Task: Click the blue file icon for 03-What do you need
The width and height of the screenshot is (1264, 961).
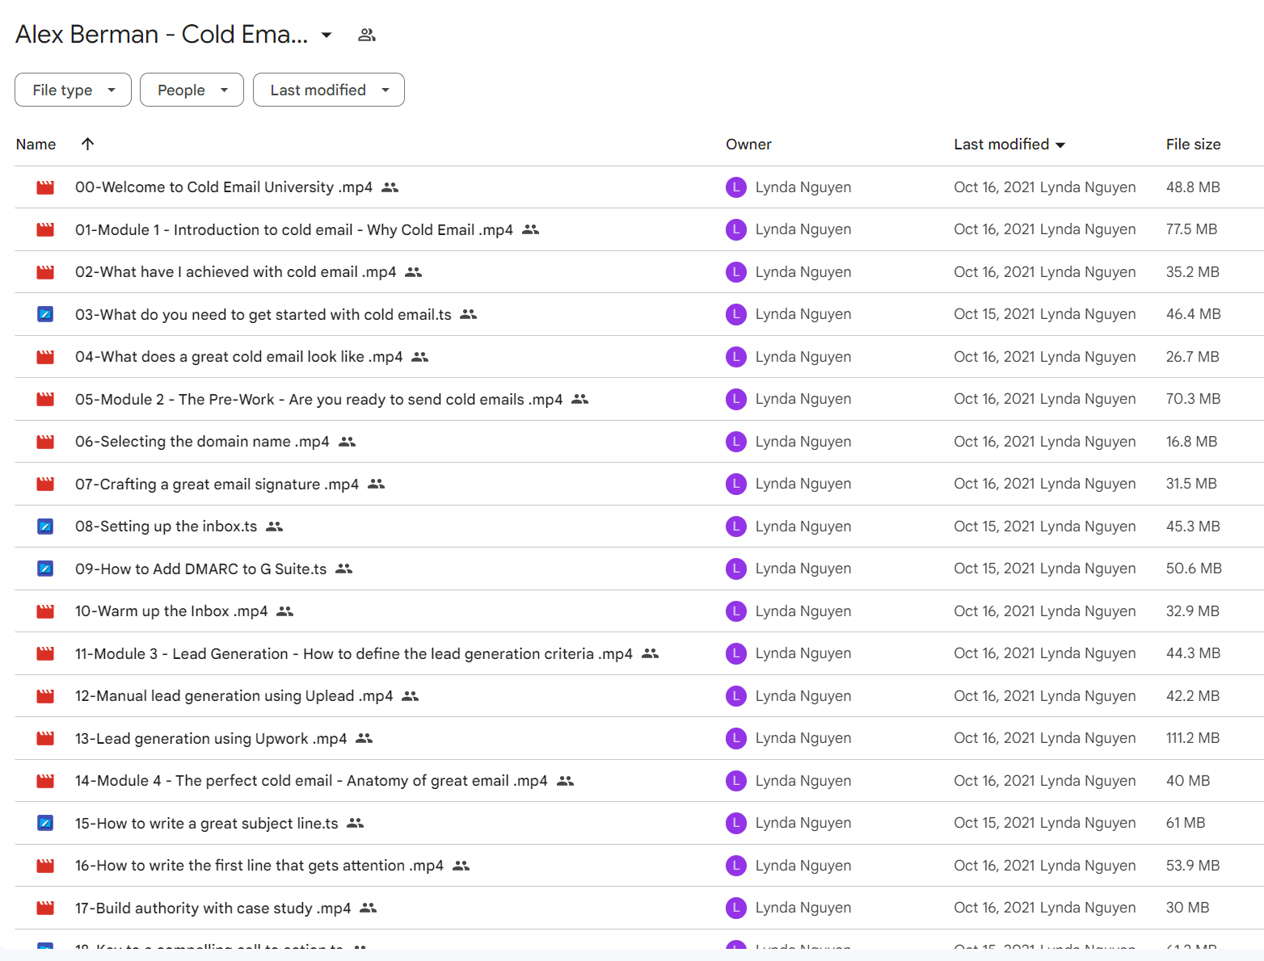Action: click(45, 314)
